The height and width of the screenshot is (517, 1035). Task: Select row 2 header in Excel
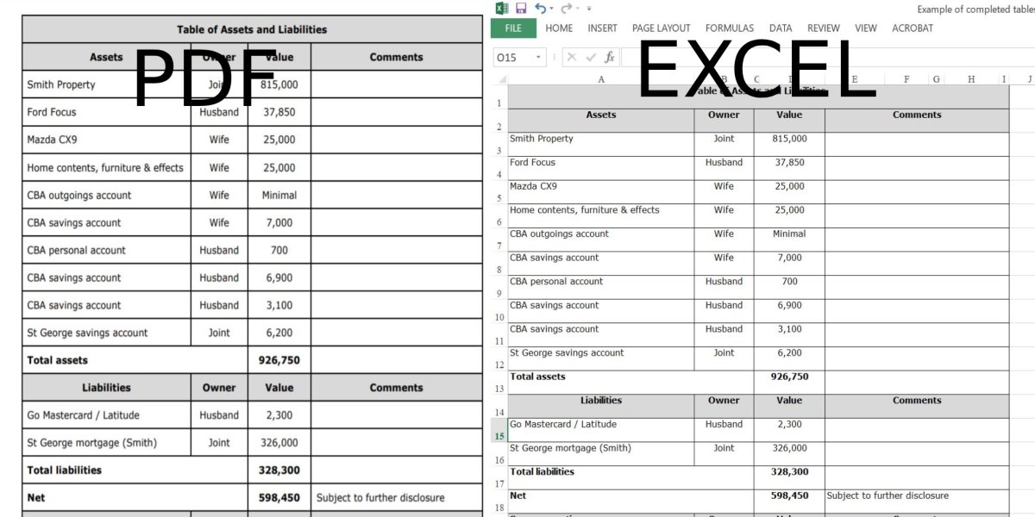(499, 121)
